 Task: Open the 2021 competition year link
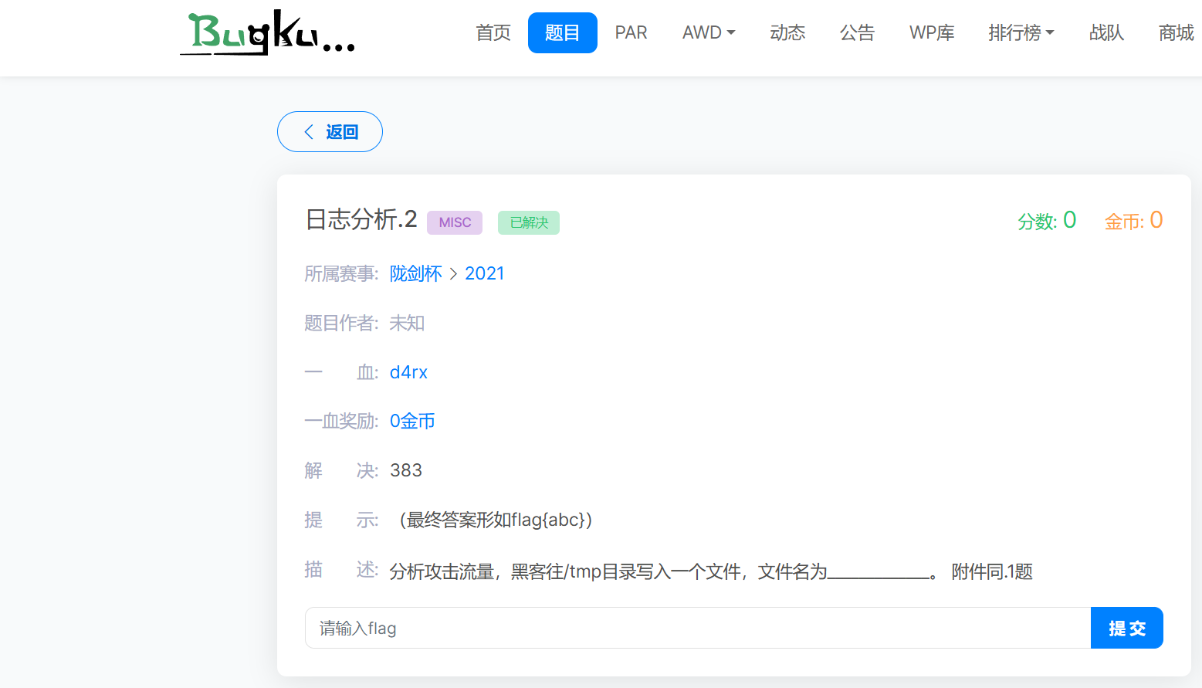tap(485, 273)
